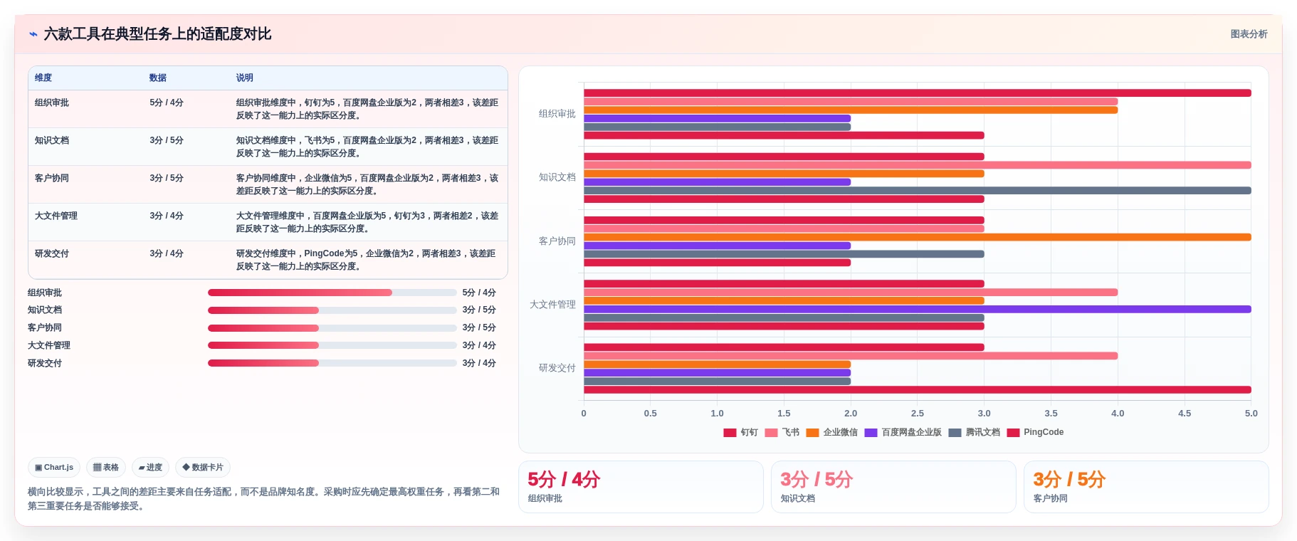The height and width of the screenshot is (541, 1297).
Task: Click the 组织审批 description text in table
Action: coord(367,109)
